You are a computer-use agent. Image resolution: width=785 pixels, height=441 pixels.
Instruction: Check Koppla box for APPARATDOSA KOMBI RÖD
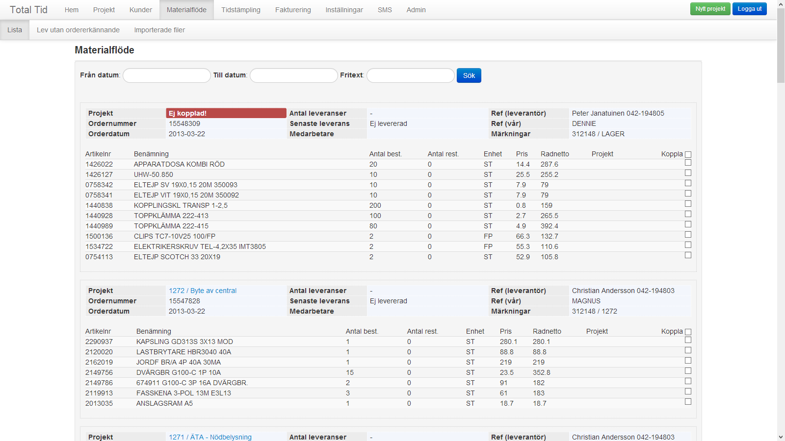[x=688, y=163]
